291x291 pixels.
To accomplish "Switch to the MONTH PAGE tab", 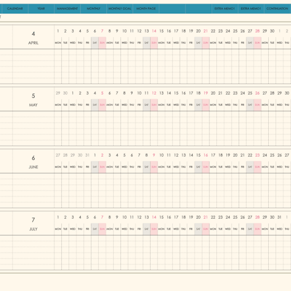I will click(146, 9).
